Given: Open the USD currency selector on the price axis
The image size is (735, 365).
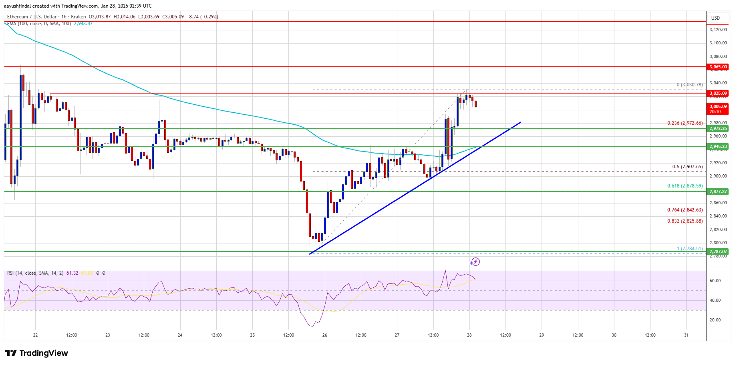Looking at the screenshot, I should tap(717, 18).
